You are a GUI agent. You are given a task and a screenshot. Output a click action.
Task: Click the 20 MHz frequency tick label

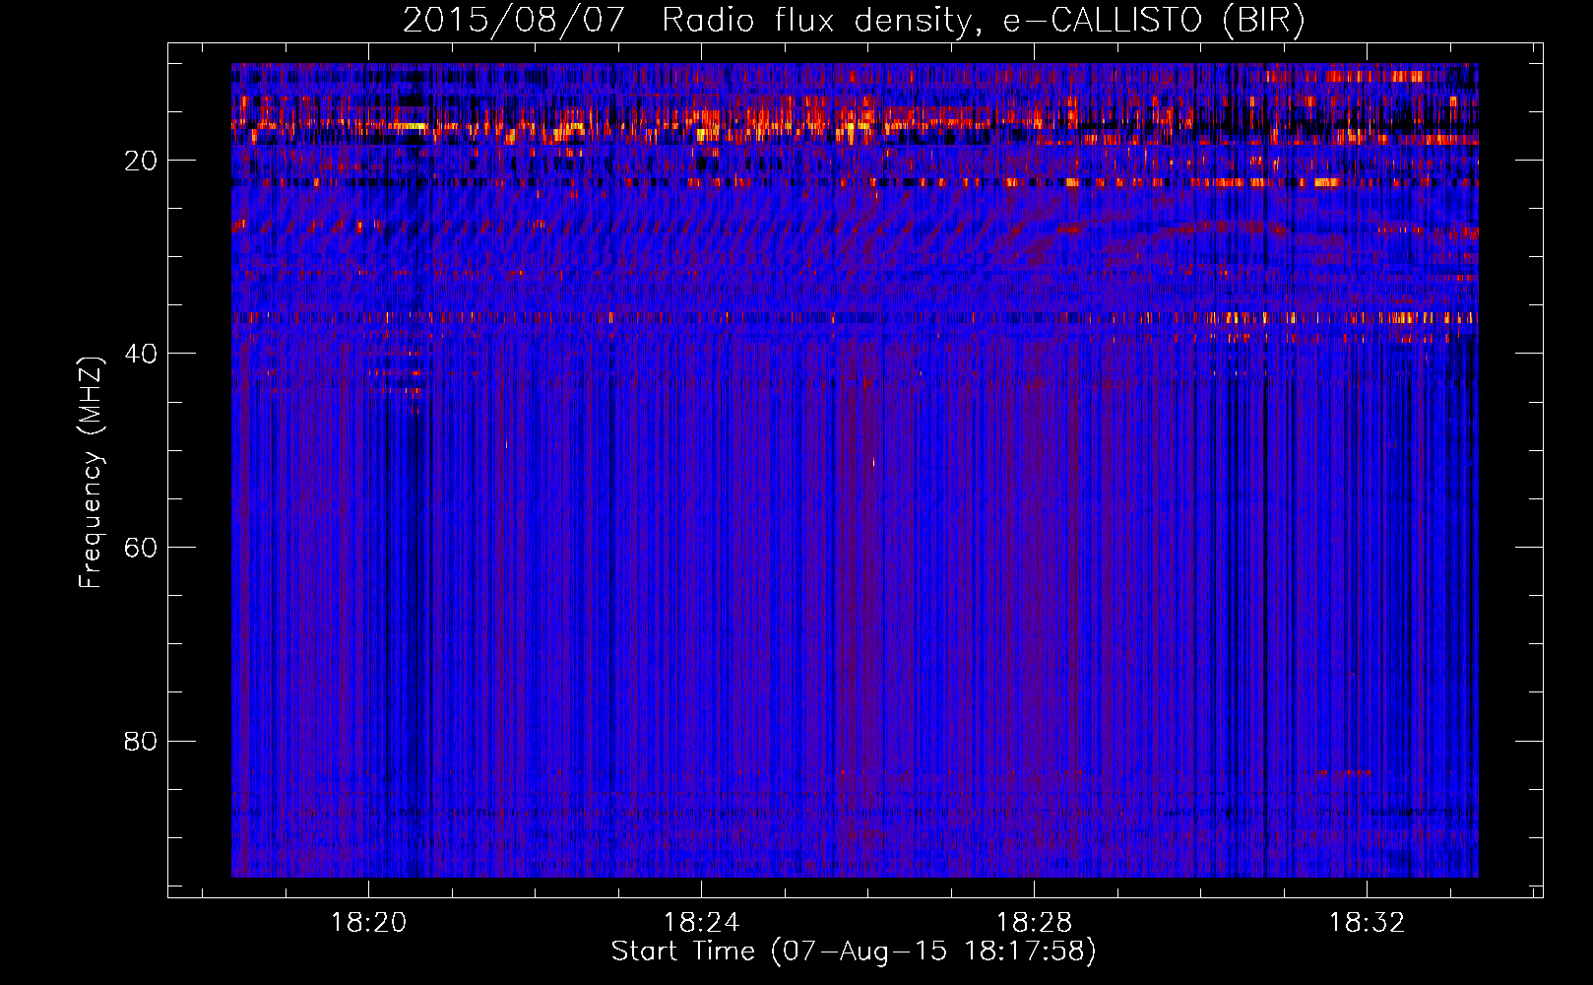[141, 161]
